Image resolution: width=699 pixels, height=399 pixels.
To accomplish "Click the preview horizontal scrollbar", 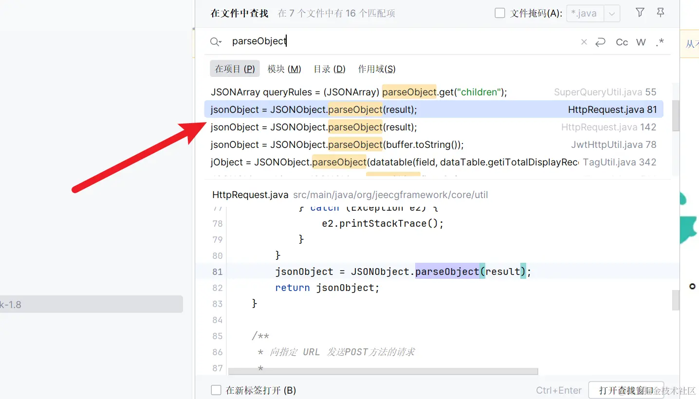I will [383, 371].
